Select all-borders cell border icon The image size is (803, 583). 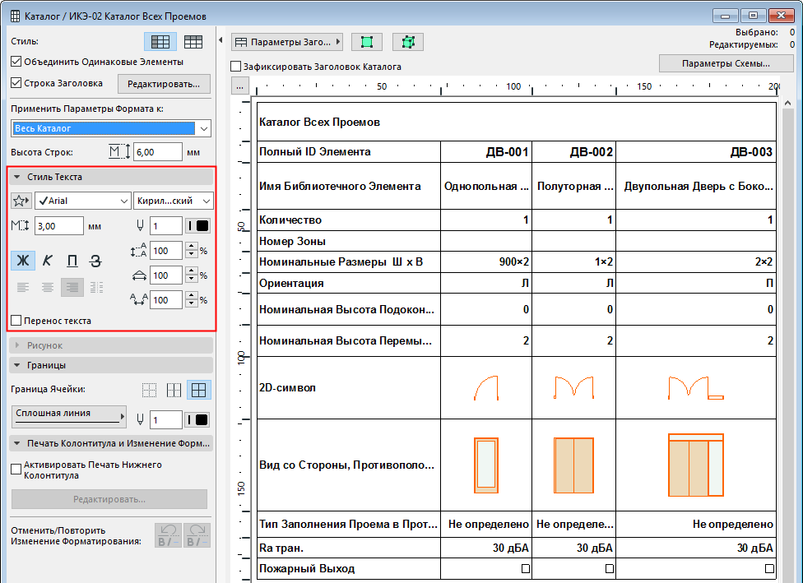[197, 391]
